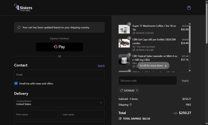Click the cart list scroll up arrow

(x=190, y=24)
